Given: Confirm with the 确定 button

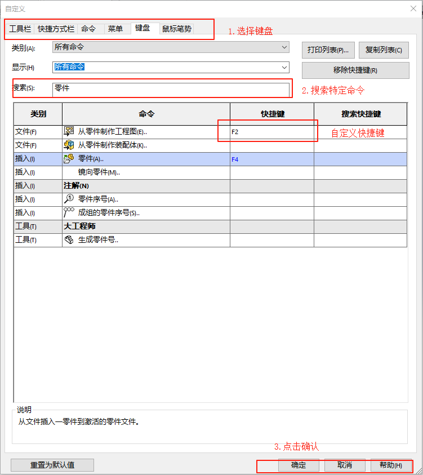Looking at the screenshot, I should coord(299,465).
